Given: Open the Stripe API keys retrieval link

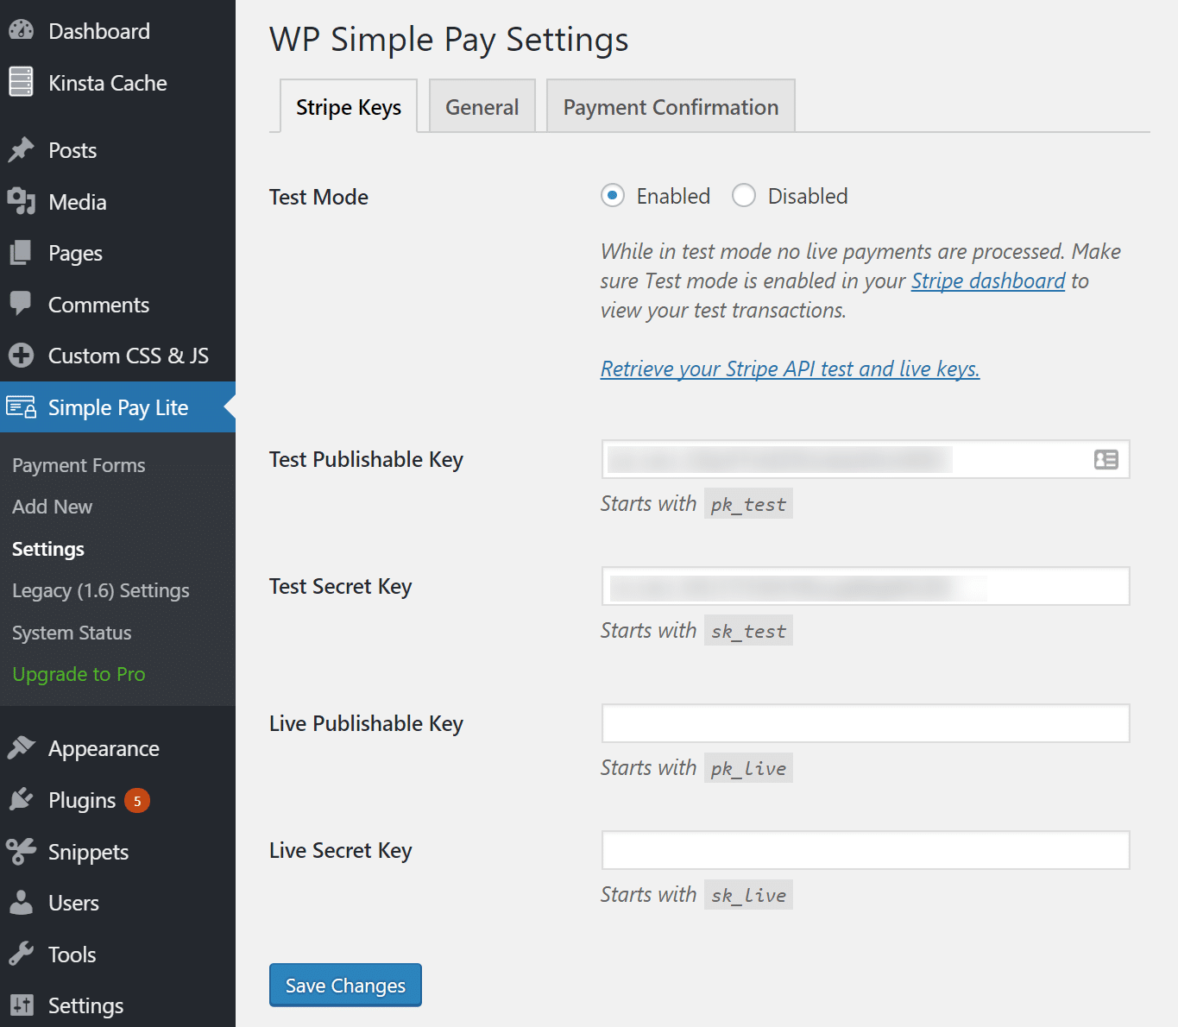Looking at the screenshot, I should tap(789, 369).
